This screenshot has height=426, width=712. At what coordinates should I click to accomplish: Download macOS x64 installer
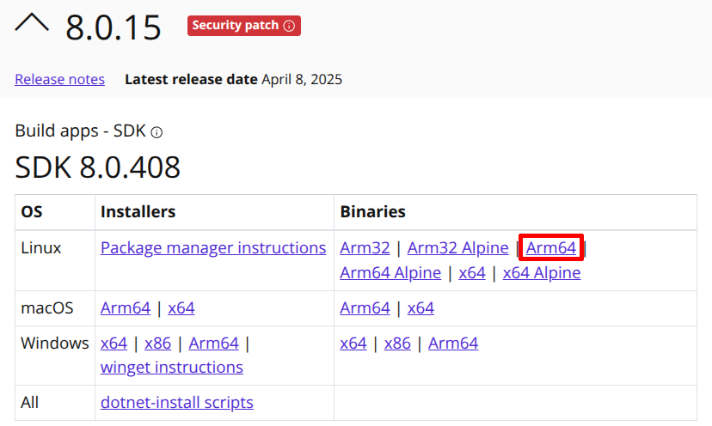pos(181,308)
